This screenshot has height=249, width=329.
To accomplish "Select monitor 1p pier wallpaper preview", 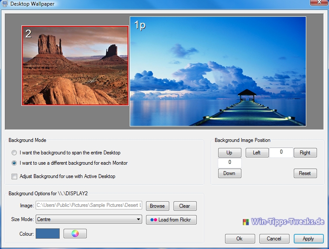I will coord(218,71).
